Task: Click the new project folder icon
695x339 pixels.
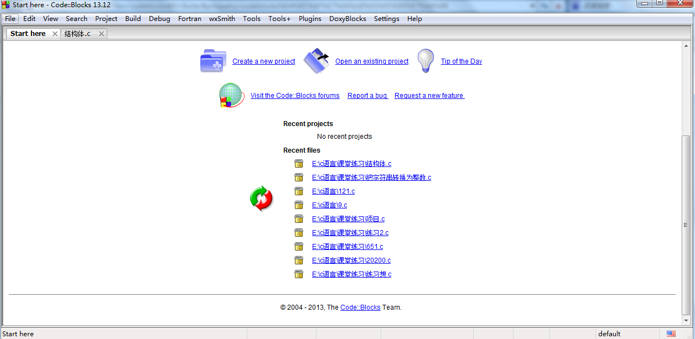Action: [x=213, y=61]
